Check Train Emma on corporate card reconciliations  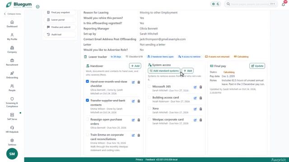(87, 135)
